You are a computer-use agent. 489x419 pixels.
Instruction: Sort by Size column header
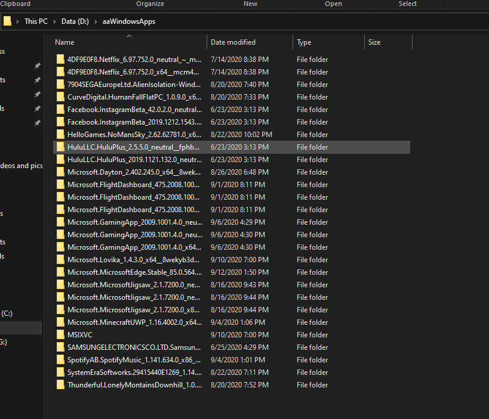[374, 42]
